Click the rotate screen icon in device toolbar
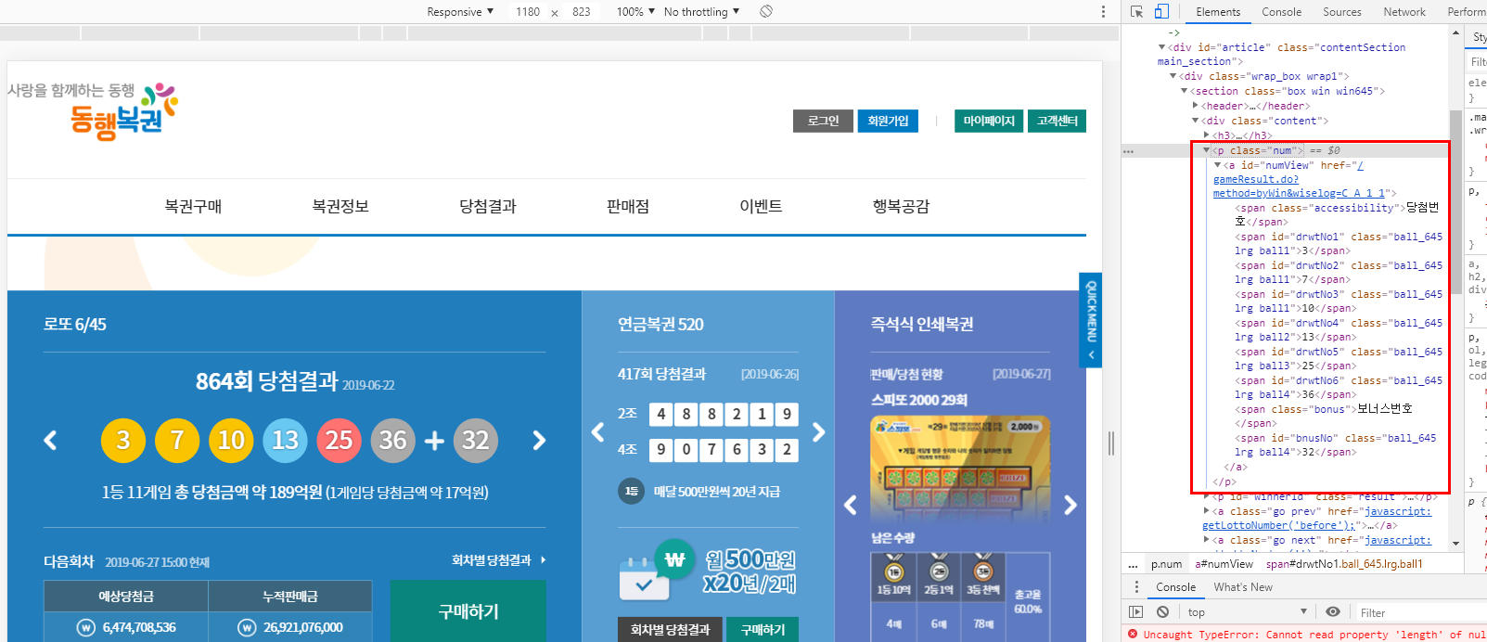 click(x=766, y=11)
